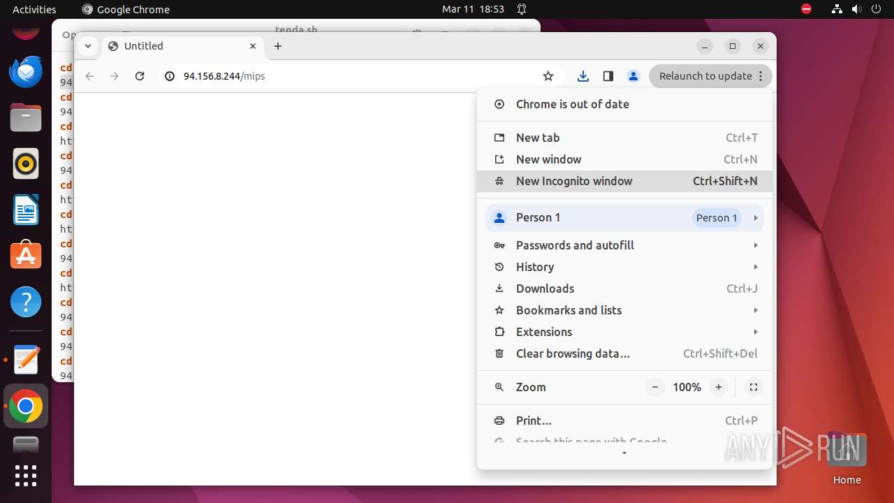Open LibreOffice Writer from the dock
Screen dimensions: 894x503
point(26,210)
